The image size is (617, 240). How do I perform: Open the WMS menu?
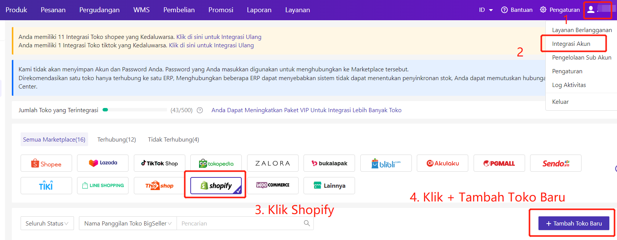141,10
